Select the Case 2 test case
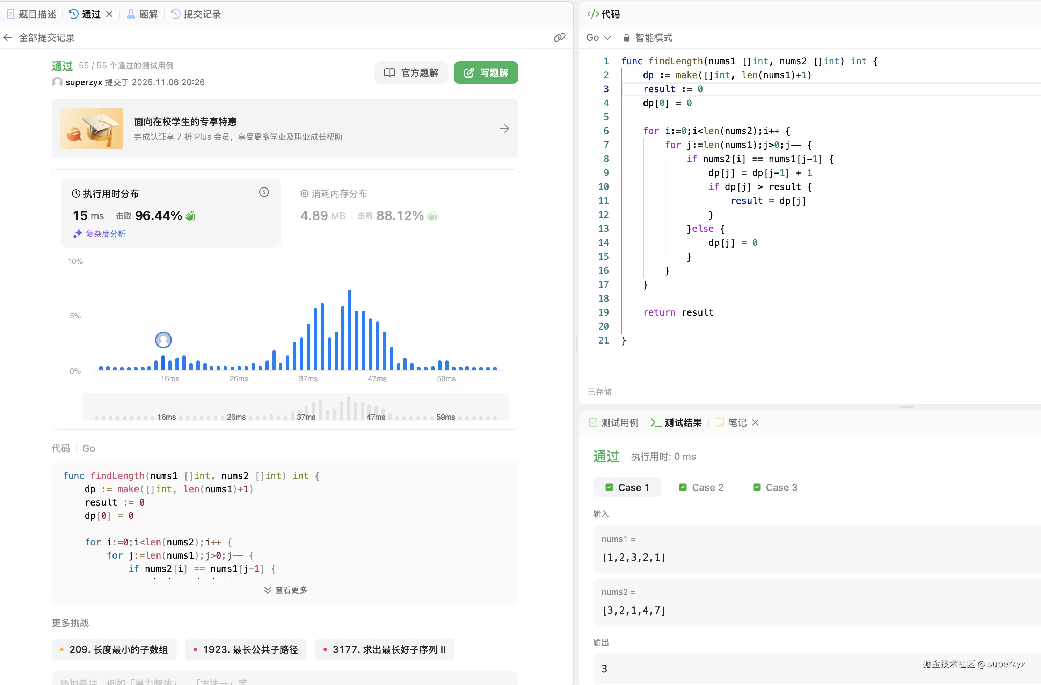Image resolution: width=1041 pixels, height=685 pixels. pyautogui.click(x=701, y=487)
